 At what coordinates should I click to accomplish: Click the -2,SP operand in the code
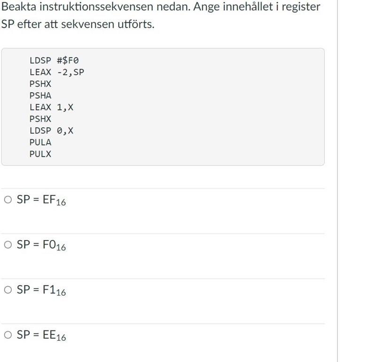coord(70,72)
